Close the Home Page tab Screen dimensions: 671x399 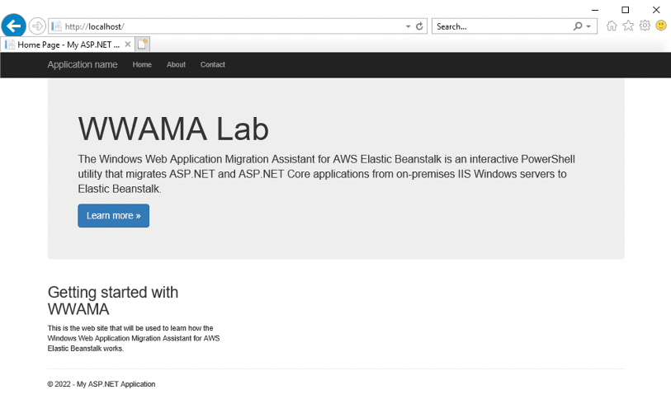(128, 45)
